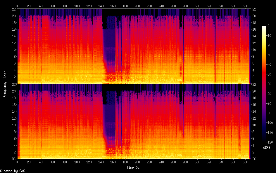The width and height of the screenshot is (276, 173).
Task: Click the dBFS label under the color scale
Action: (x=266, y=148)
